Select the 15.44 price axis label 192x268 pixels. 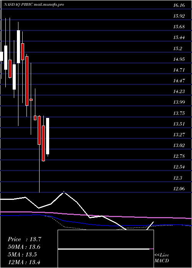click(179, 38)
